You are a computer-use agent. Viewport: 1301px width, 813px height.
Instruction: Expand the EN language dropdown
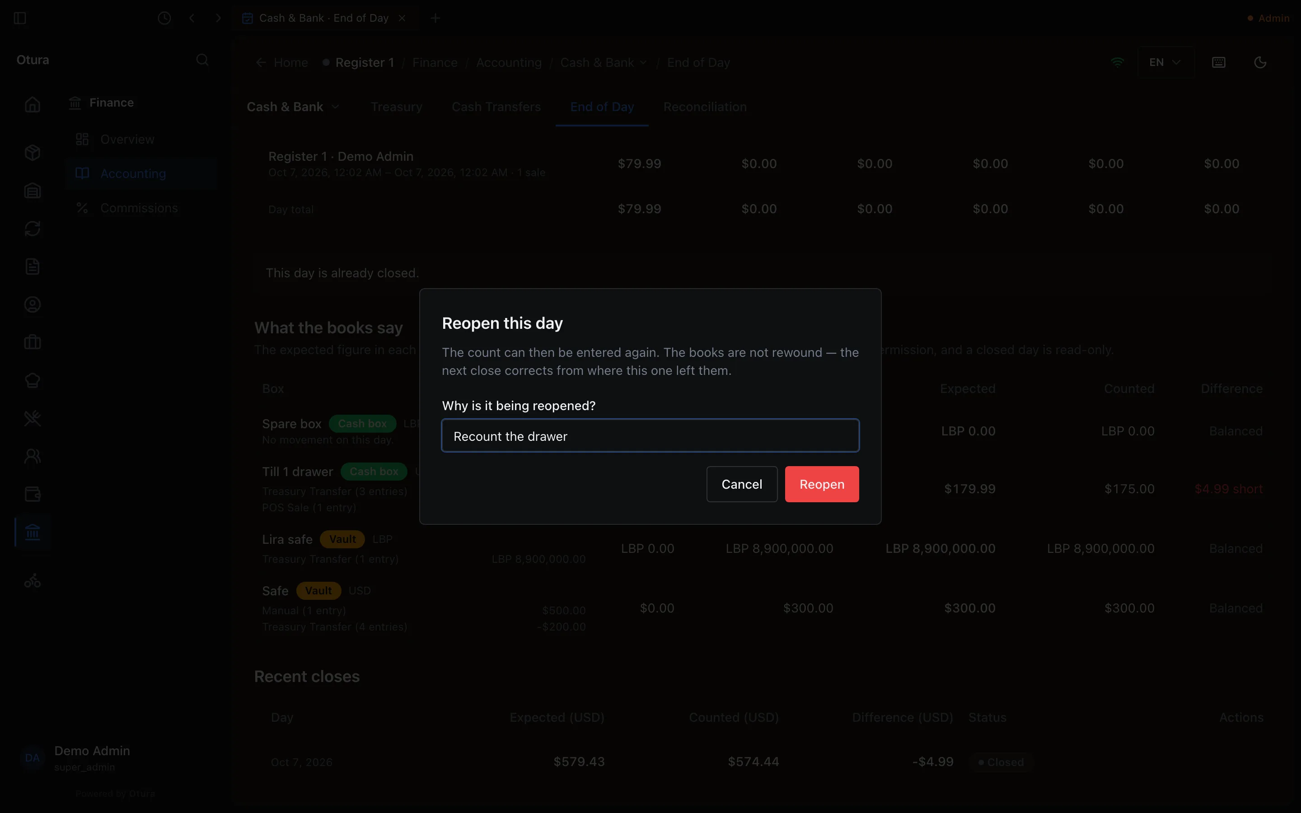tap(1165, 62)
